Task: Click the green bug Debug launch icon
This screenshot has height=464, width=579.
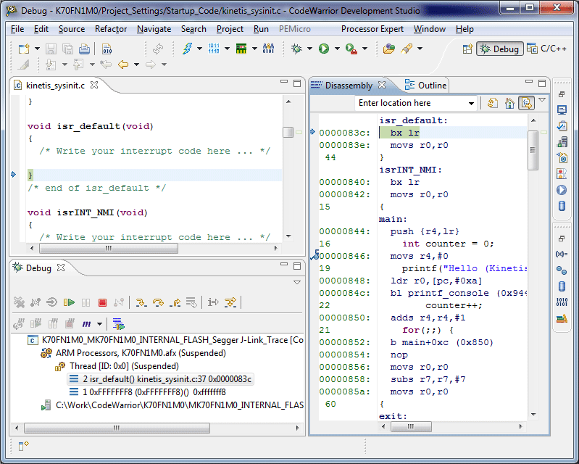Action: click(296, 49)
